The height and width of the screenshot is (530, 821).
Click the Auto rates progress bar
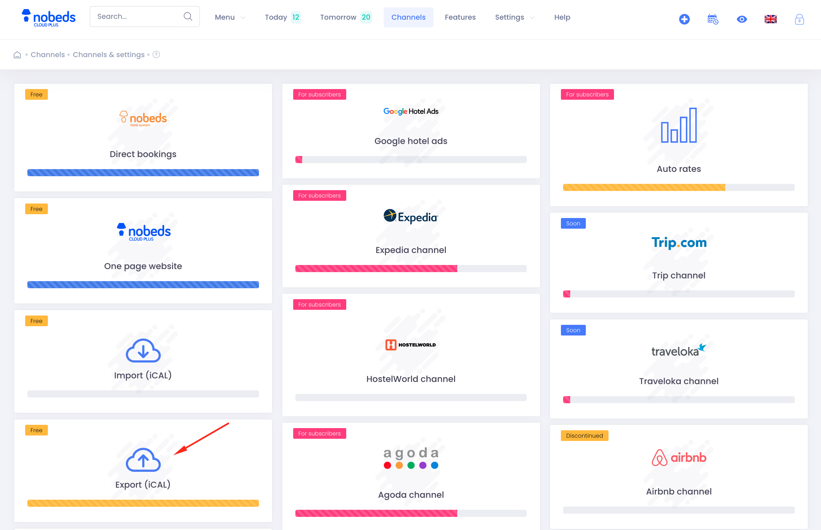point(678,188)
